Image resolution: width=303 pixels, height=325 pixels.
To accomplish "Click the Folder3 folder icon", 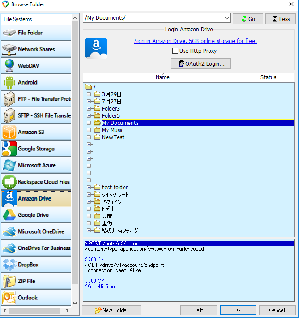I will (x=97, y=108).
